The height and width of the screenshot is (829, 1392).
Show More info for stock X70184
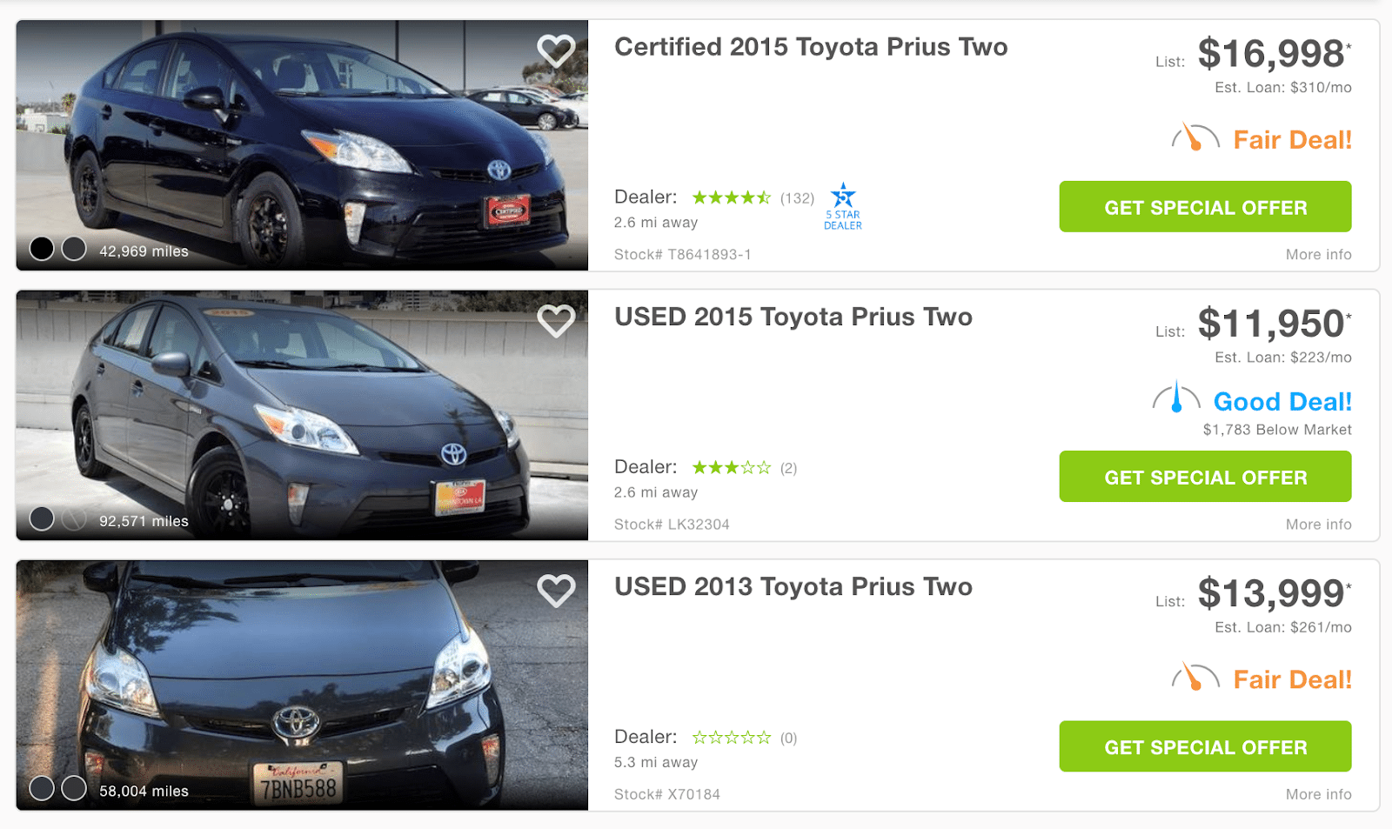pyautogui.click(x=1318, y=794)
